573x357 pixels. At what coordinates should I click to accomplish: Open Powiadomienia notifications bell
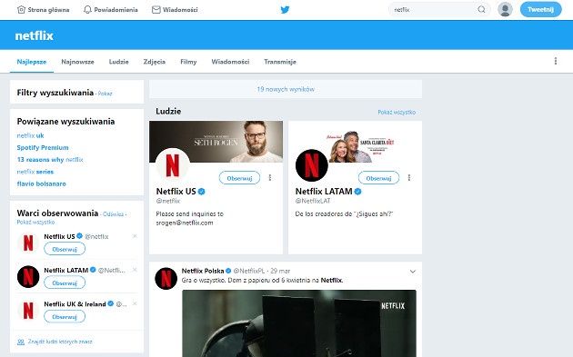pos(111,10)
